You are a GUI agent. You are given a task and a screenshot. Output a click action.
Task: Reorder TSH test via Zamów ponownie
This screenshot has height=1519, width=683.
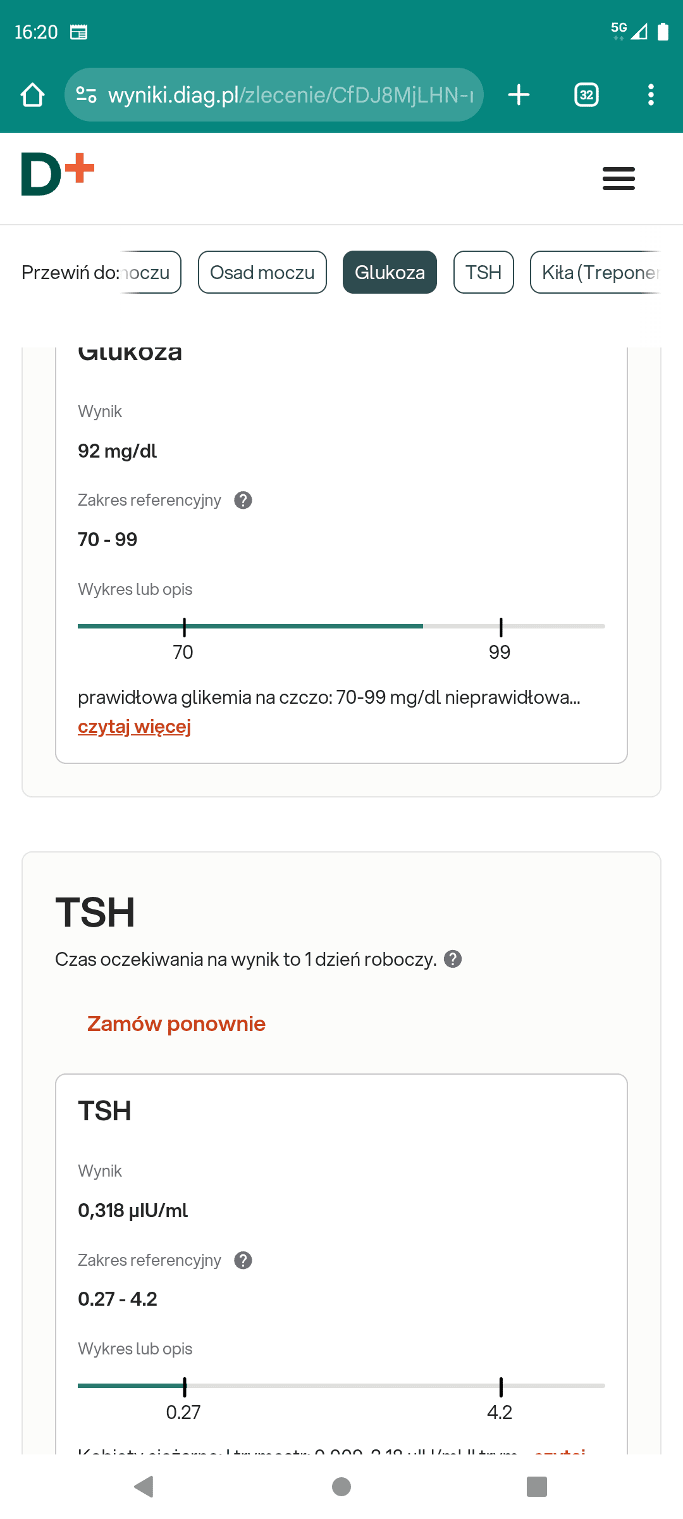click(176, 1024)
